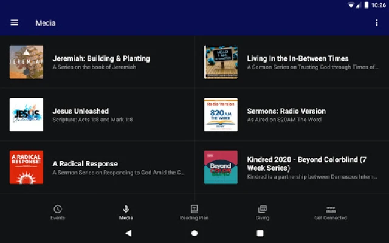389x243 pixels.
Task: Open the three-dot overflow menu
Action: [377, 23]
